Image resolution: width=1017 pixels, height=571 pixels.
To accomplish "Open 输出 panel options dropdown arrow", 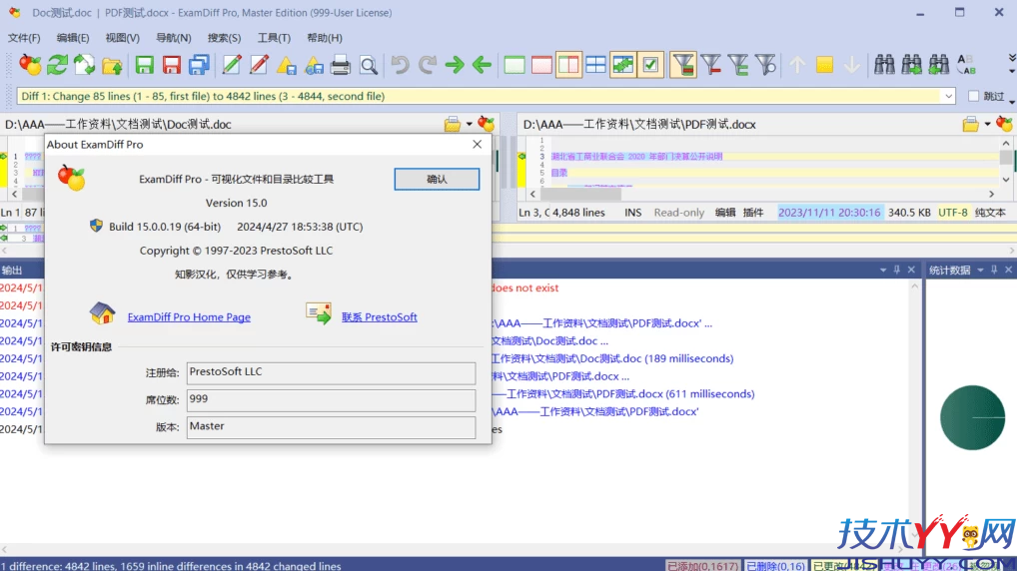I will tap(883, 270).
